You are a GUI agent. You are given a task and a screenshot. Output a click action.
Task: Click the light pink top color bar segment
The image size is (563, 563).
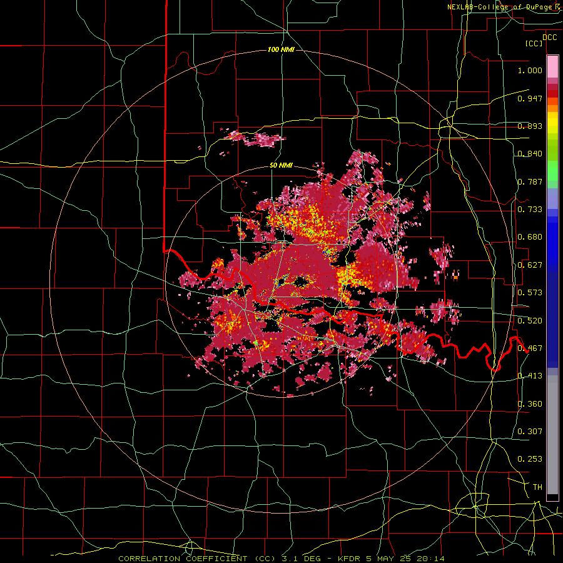point(552,66)
